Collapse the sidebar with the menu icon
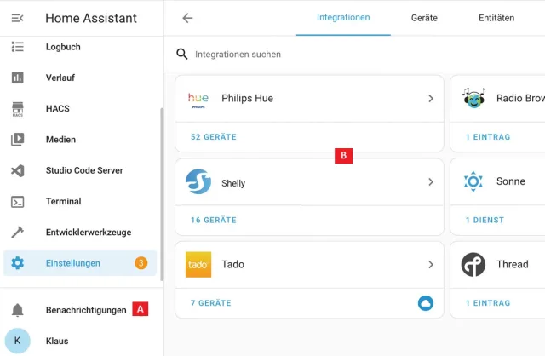The height and width of the screenshot is (356, 545). (x=17, y=18)
